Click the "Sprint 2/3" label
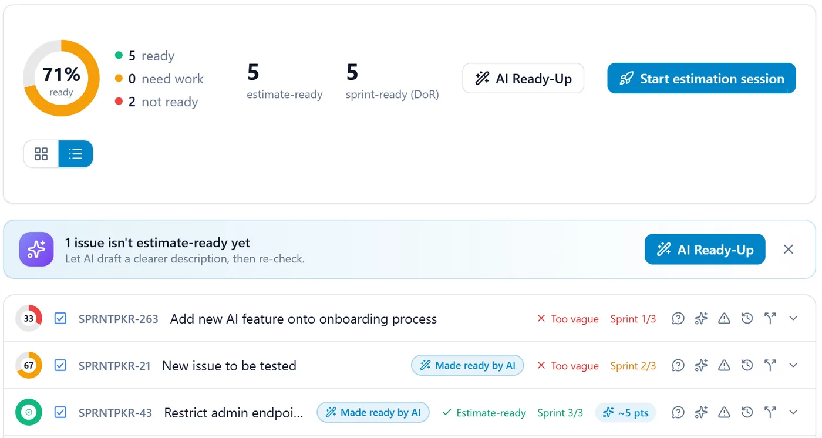 tap(633, 366)
